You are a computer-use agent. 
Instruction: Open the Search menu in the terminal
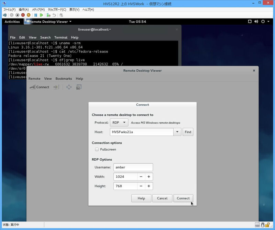click(45, 37)
